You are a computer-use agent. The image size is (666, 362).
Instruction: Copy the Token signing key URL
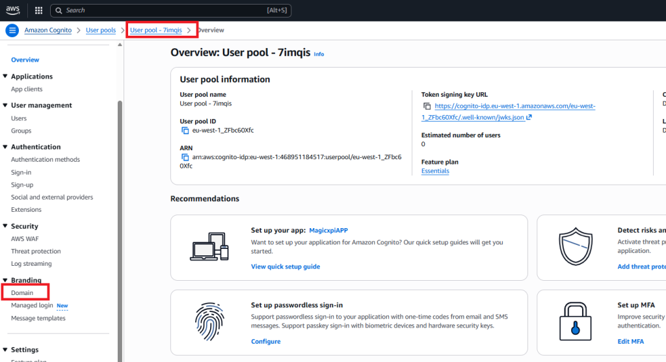tap(427, 106)
